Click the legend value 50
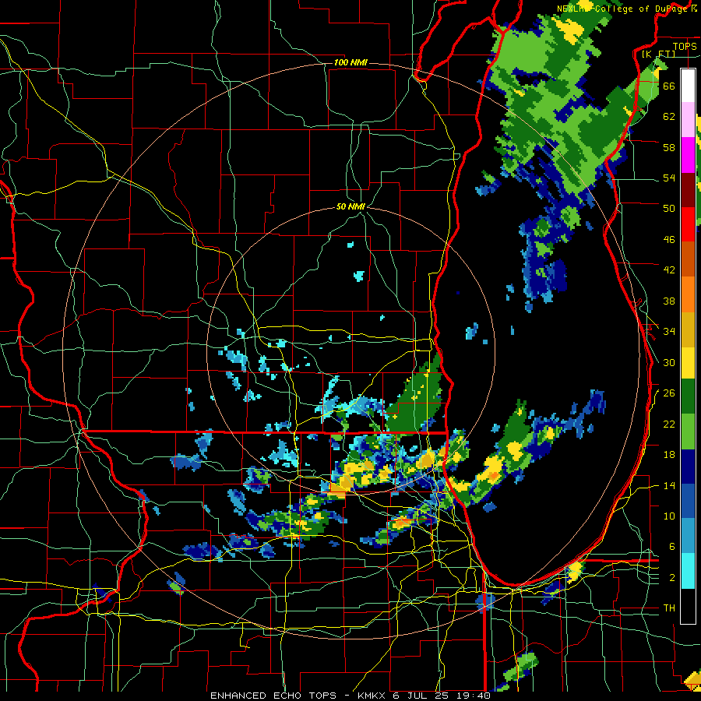 [x=669, y=208]
